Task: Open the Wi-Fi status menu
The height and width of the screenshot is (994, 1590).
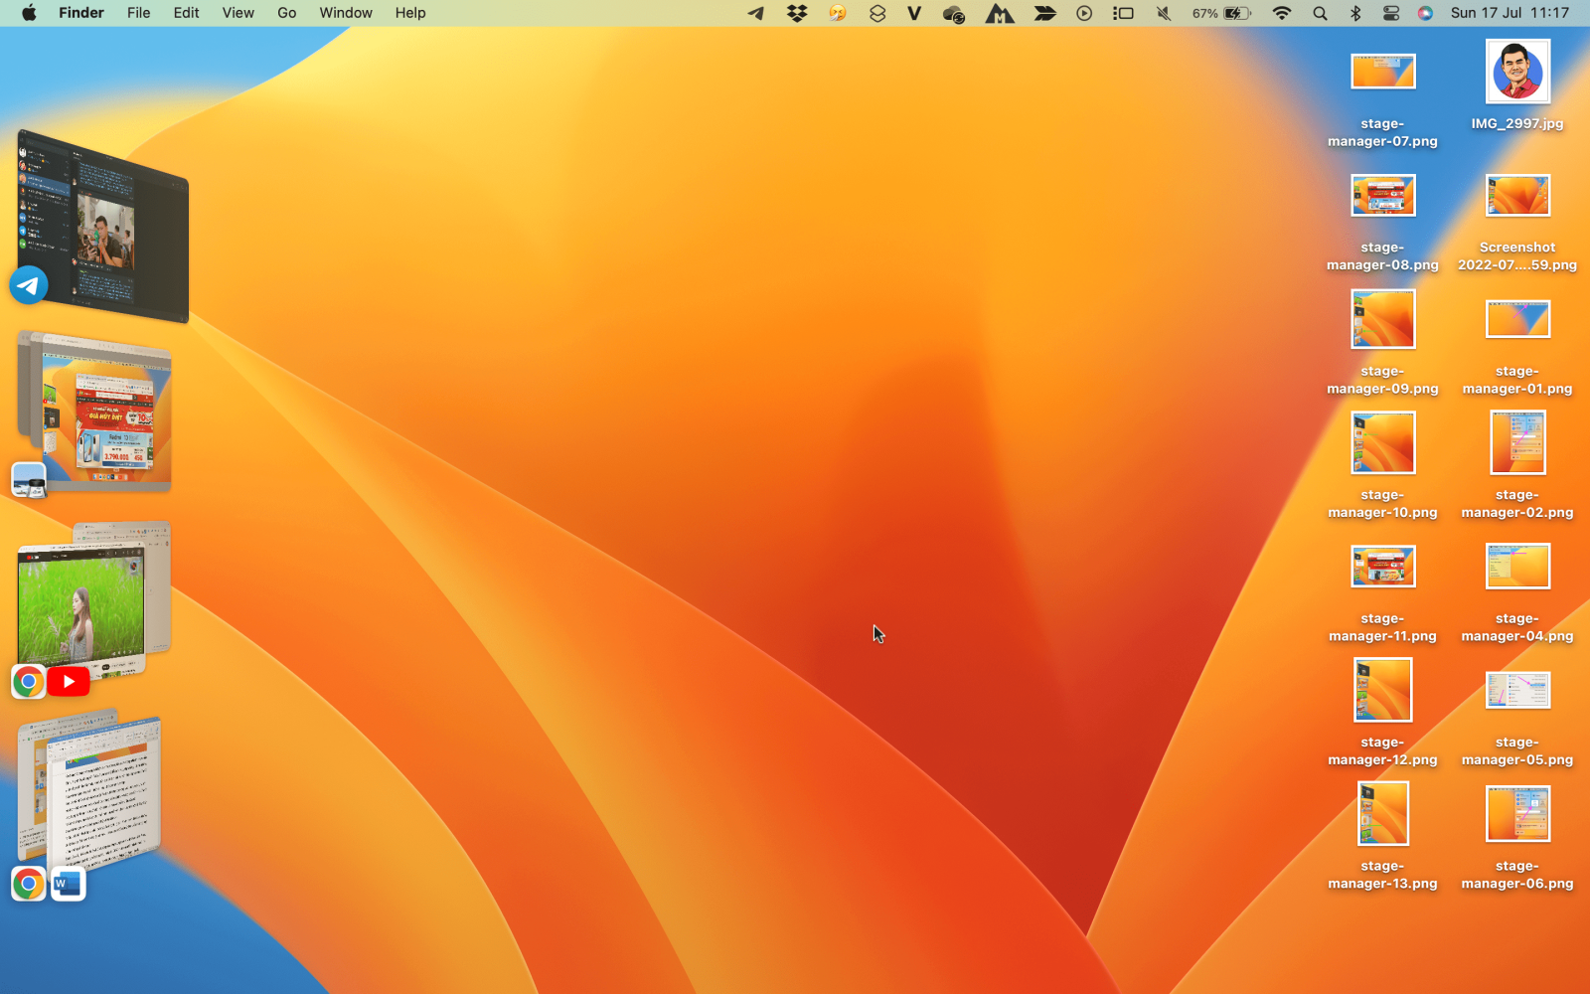Action: 1282,13
